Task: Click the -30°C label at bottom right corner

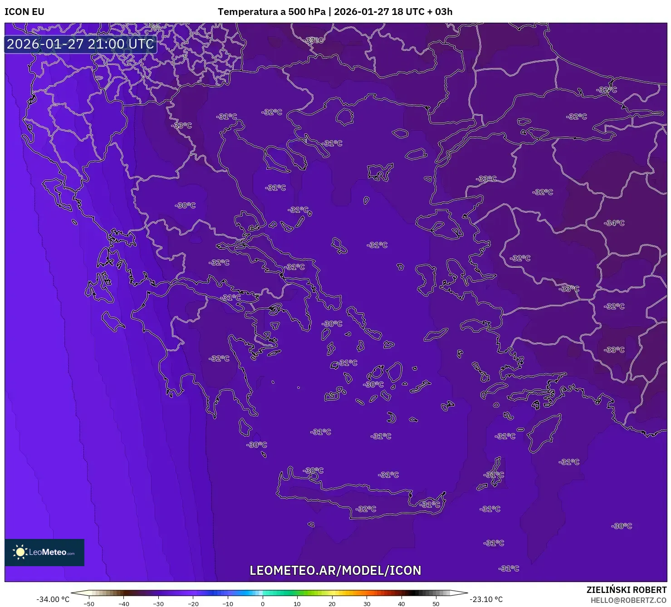Action: click(x=621, y=526)
